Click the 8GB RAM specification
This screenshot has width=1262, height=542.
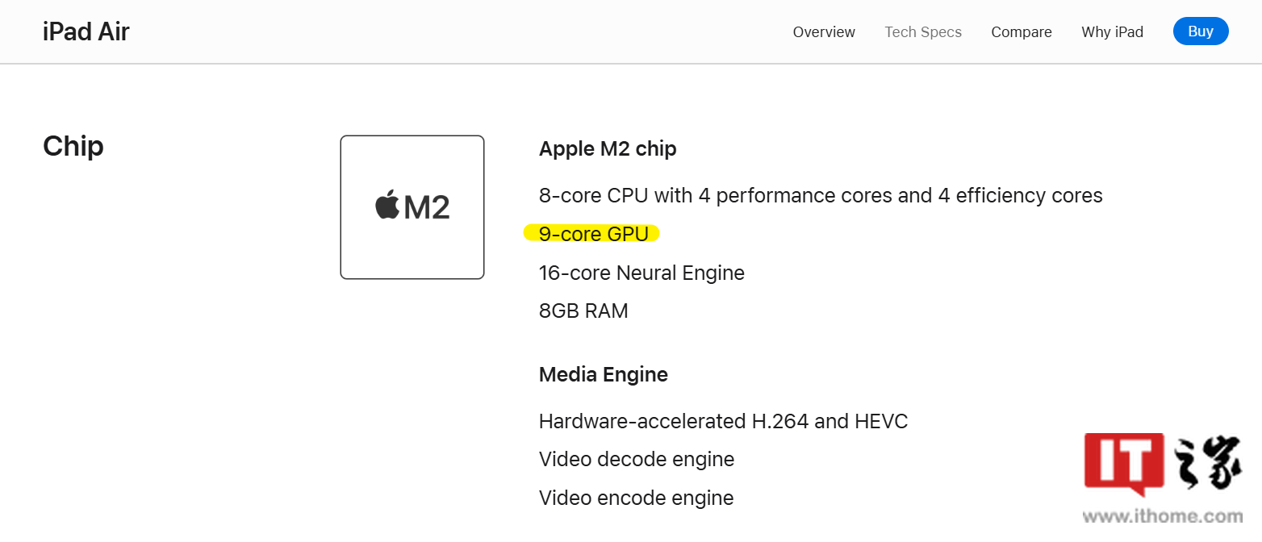pyautogui.click(x=583, y=311)
